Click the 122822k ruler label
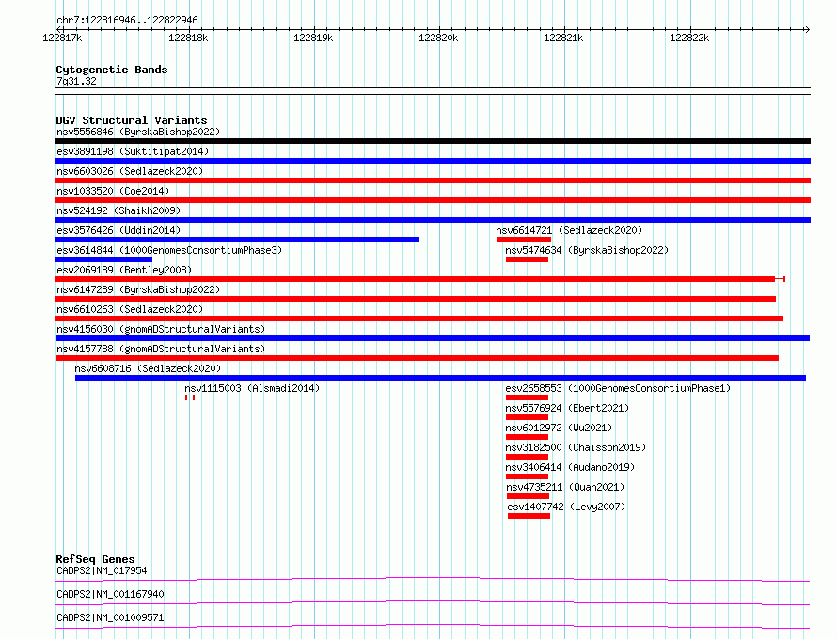837x639 pixels. pyautogui.click(x=689, y=38)
